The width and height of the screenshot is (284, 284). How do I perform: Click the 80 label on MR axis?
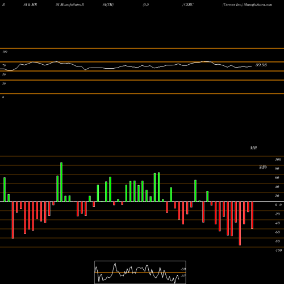pyautogui.click(x=277, y=169)
